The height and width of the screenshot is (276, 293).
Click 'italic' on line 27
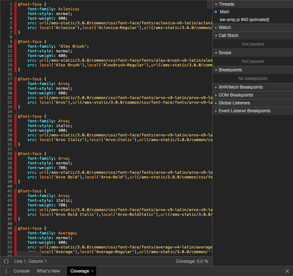[63, 126]
